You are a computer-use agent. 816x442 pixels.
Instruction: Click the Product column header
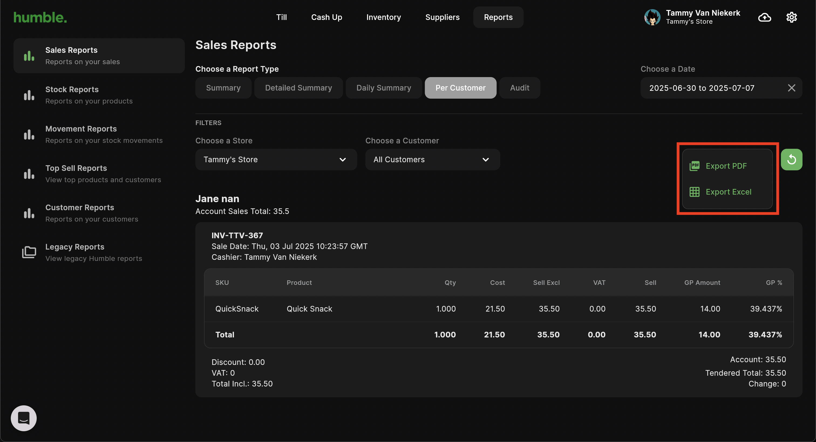299,282
